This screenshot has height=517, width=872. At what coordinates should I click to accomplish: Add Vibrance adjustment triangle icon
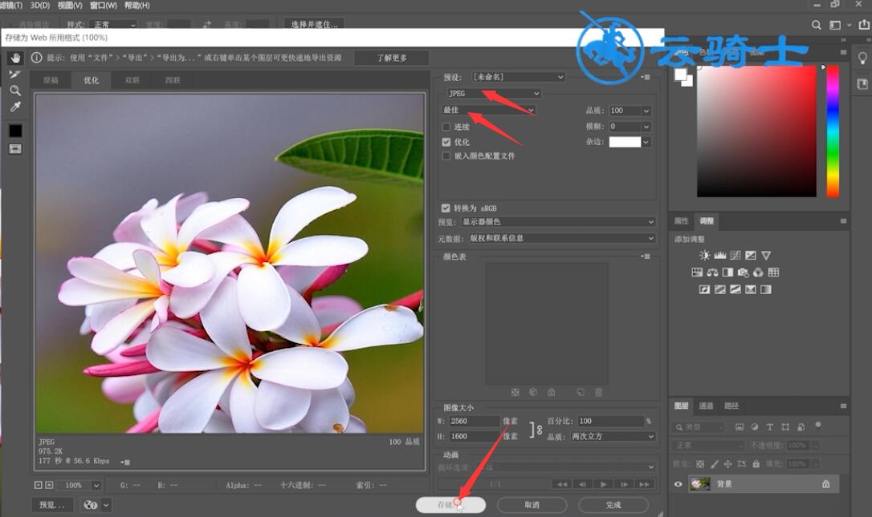[x=766, y=255]
